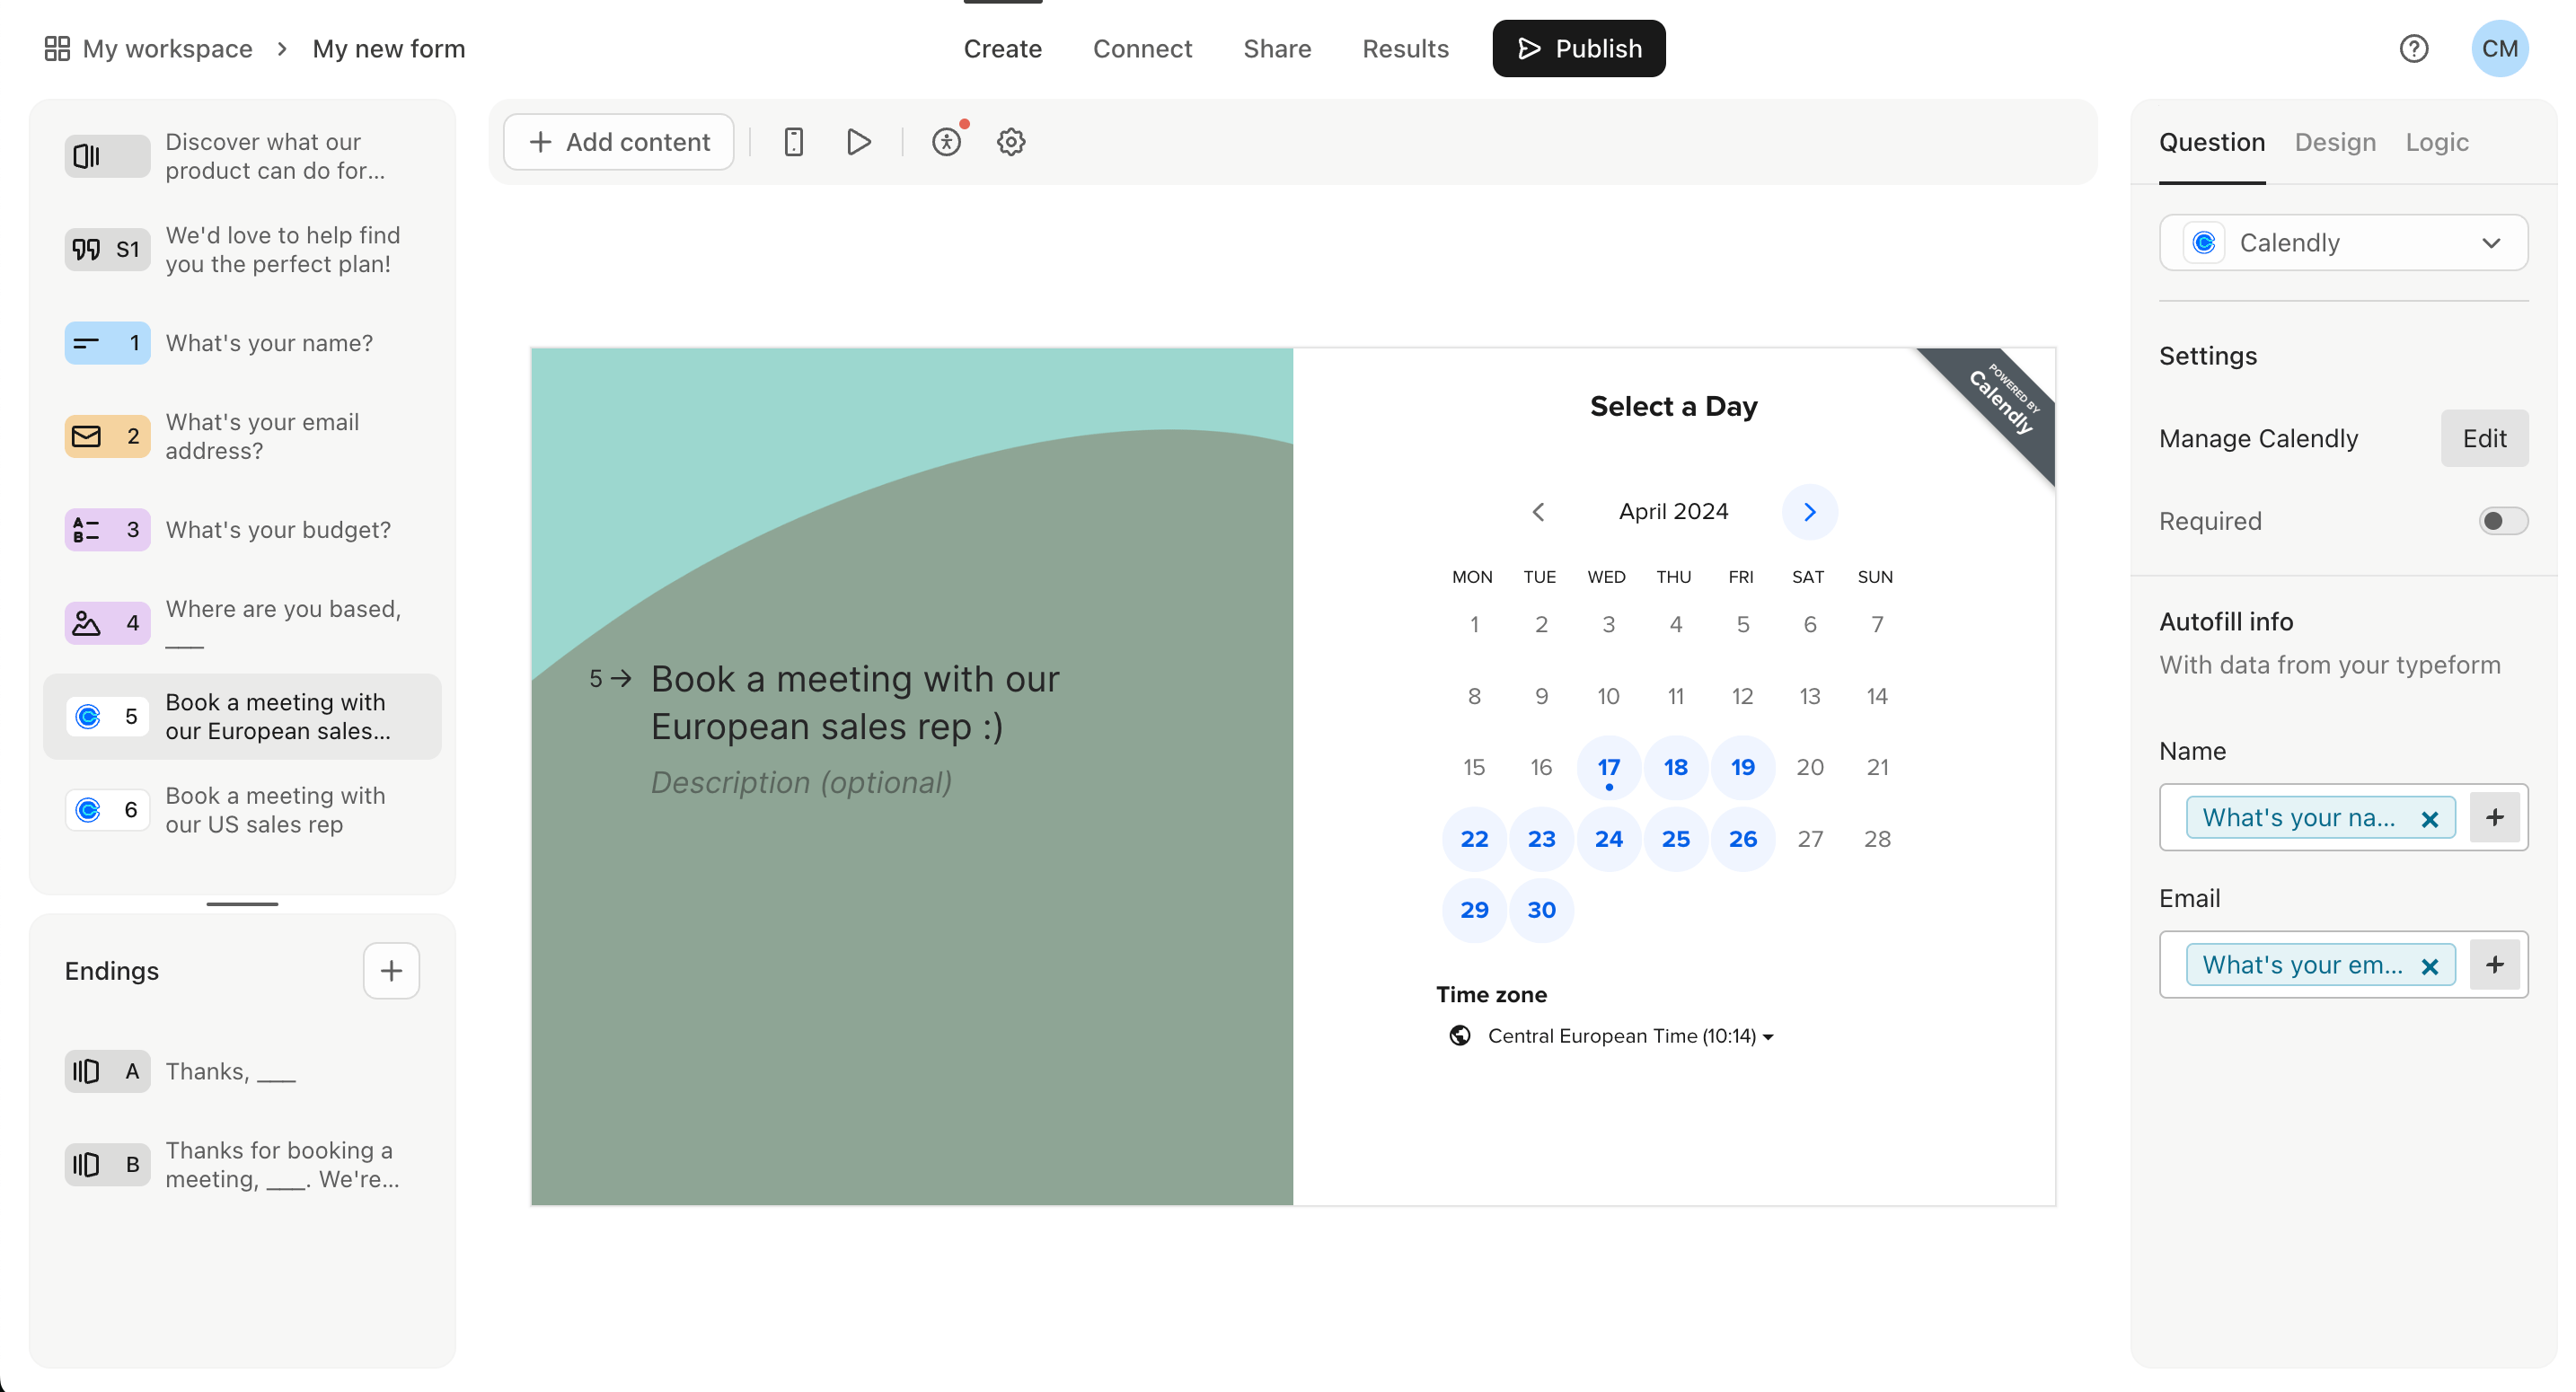Click the Publish button
The image size is (2576, 1392).
tap(1578, 48)
